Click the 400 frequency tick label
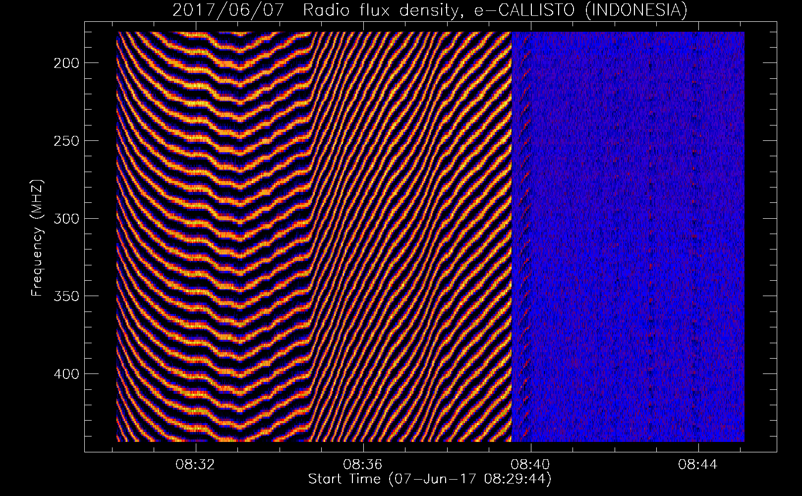Viewport: 802px width, 496px height. point(66,374)
